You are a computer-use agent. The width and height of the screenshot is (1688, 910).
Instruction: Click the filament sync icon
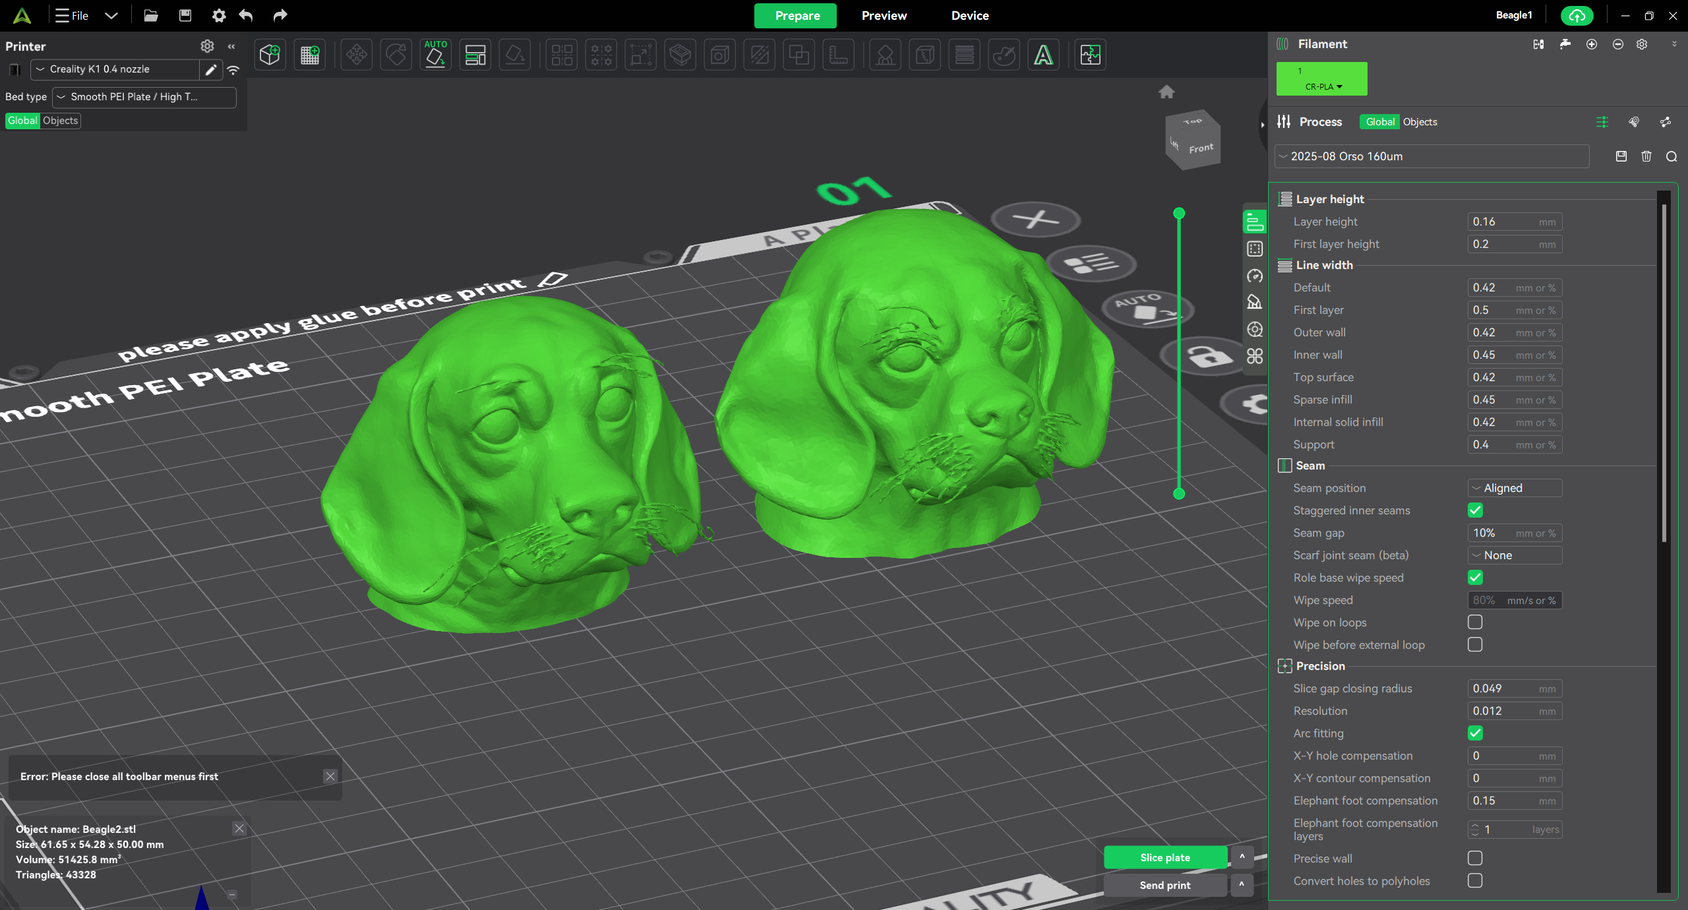point(1538,44)
